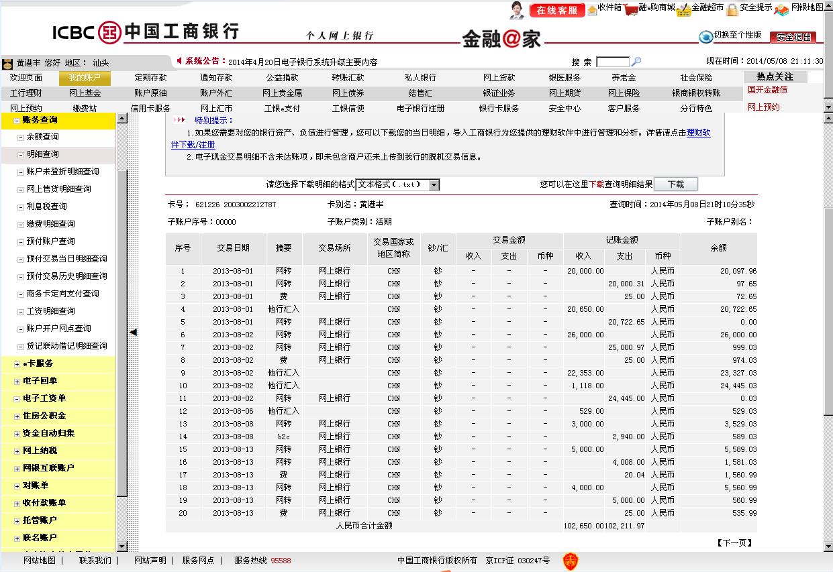Select 网上基金 menu item
Image resolution: width=833 pixels, height=572 pixels.
pyautogui.click(x=85, y=93)
